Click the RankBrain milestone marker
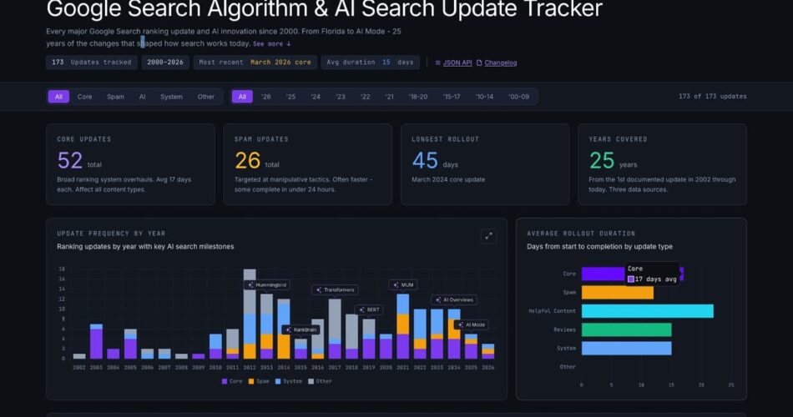The height and width of the screenshot is (417, 793). [x=300, y=329]
